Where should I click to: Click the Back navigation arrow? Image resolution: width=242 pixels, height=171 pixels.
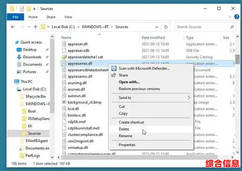(x=13, y=27)
